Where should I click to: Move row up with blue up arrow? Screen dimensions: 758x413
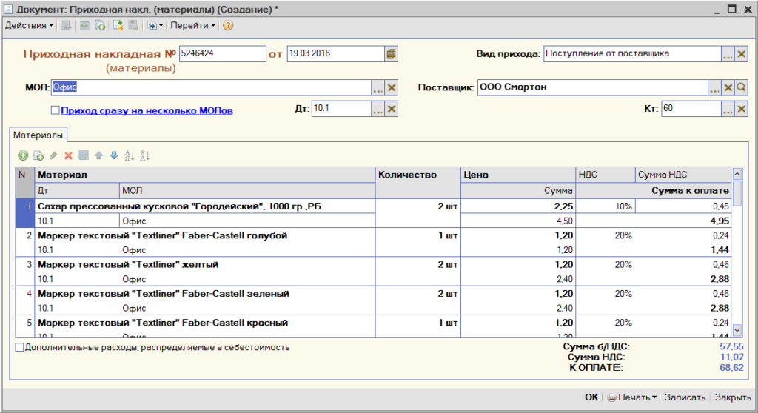click(x=98, y=155)
